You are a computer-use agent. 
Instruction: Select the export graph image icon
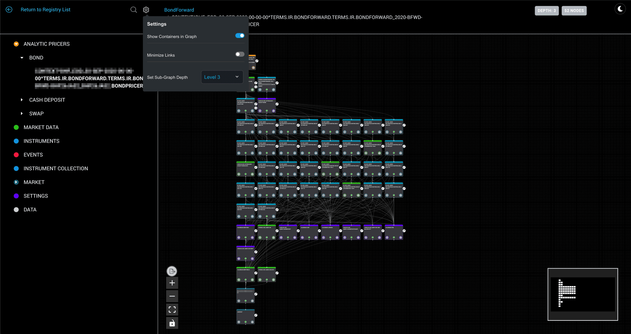click(x=172, y=271)
